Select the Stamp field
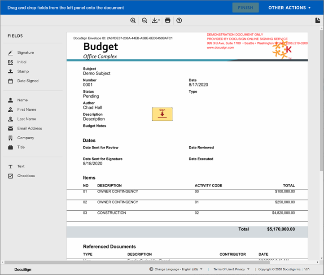Image resolution: width=324 pixels, height=275 pixels. point(22,72)
